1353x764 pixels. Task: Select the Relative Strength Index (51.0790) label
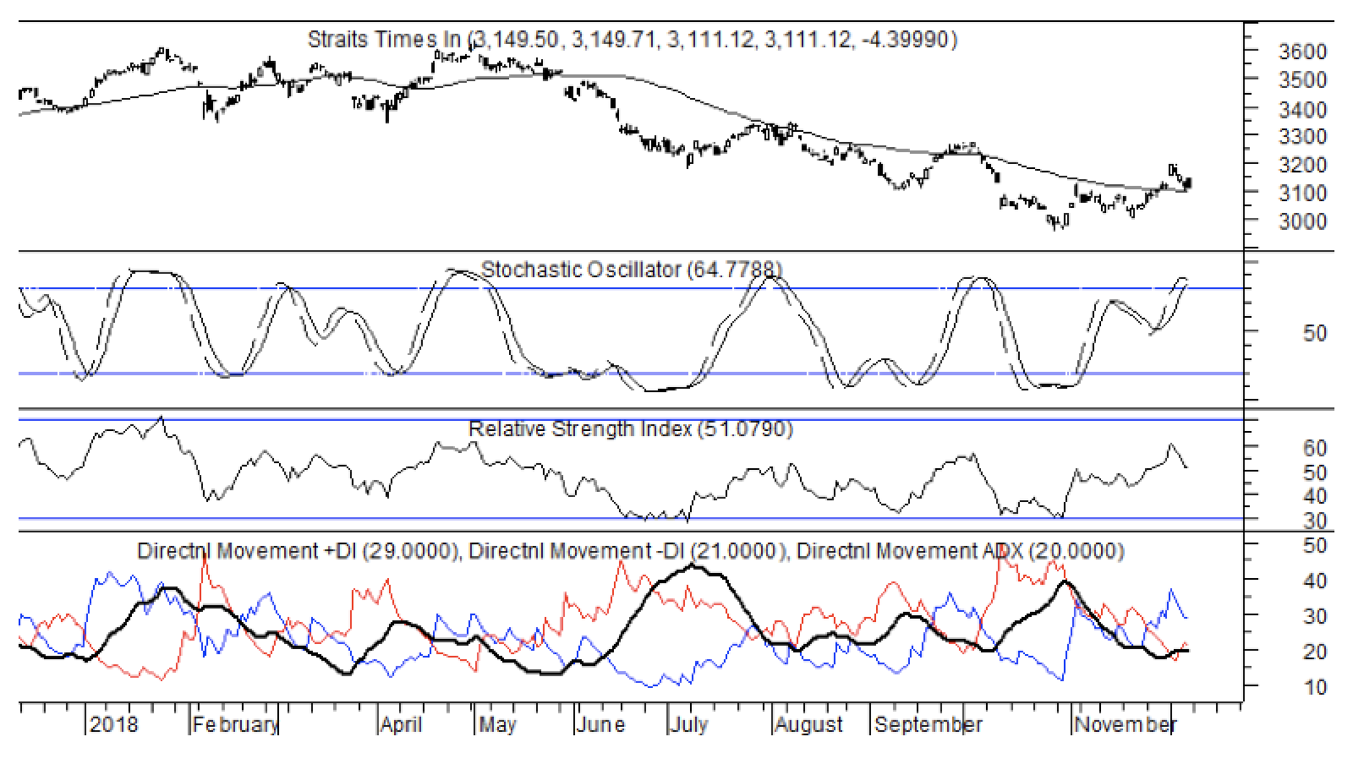point(631,429)
